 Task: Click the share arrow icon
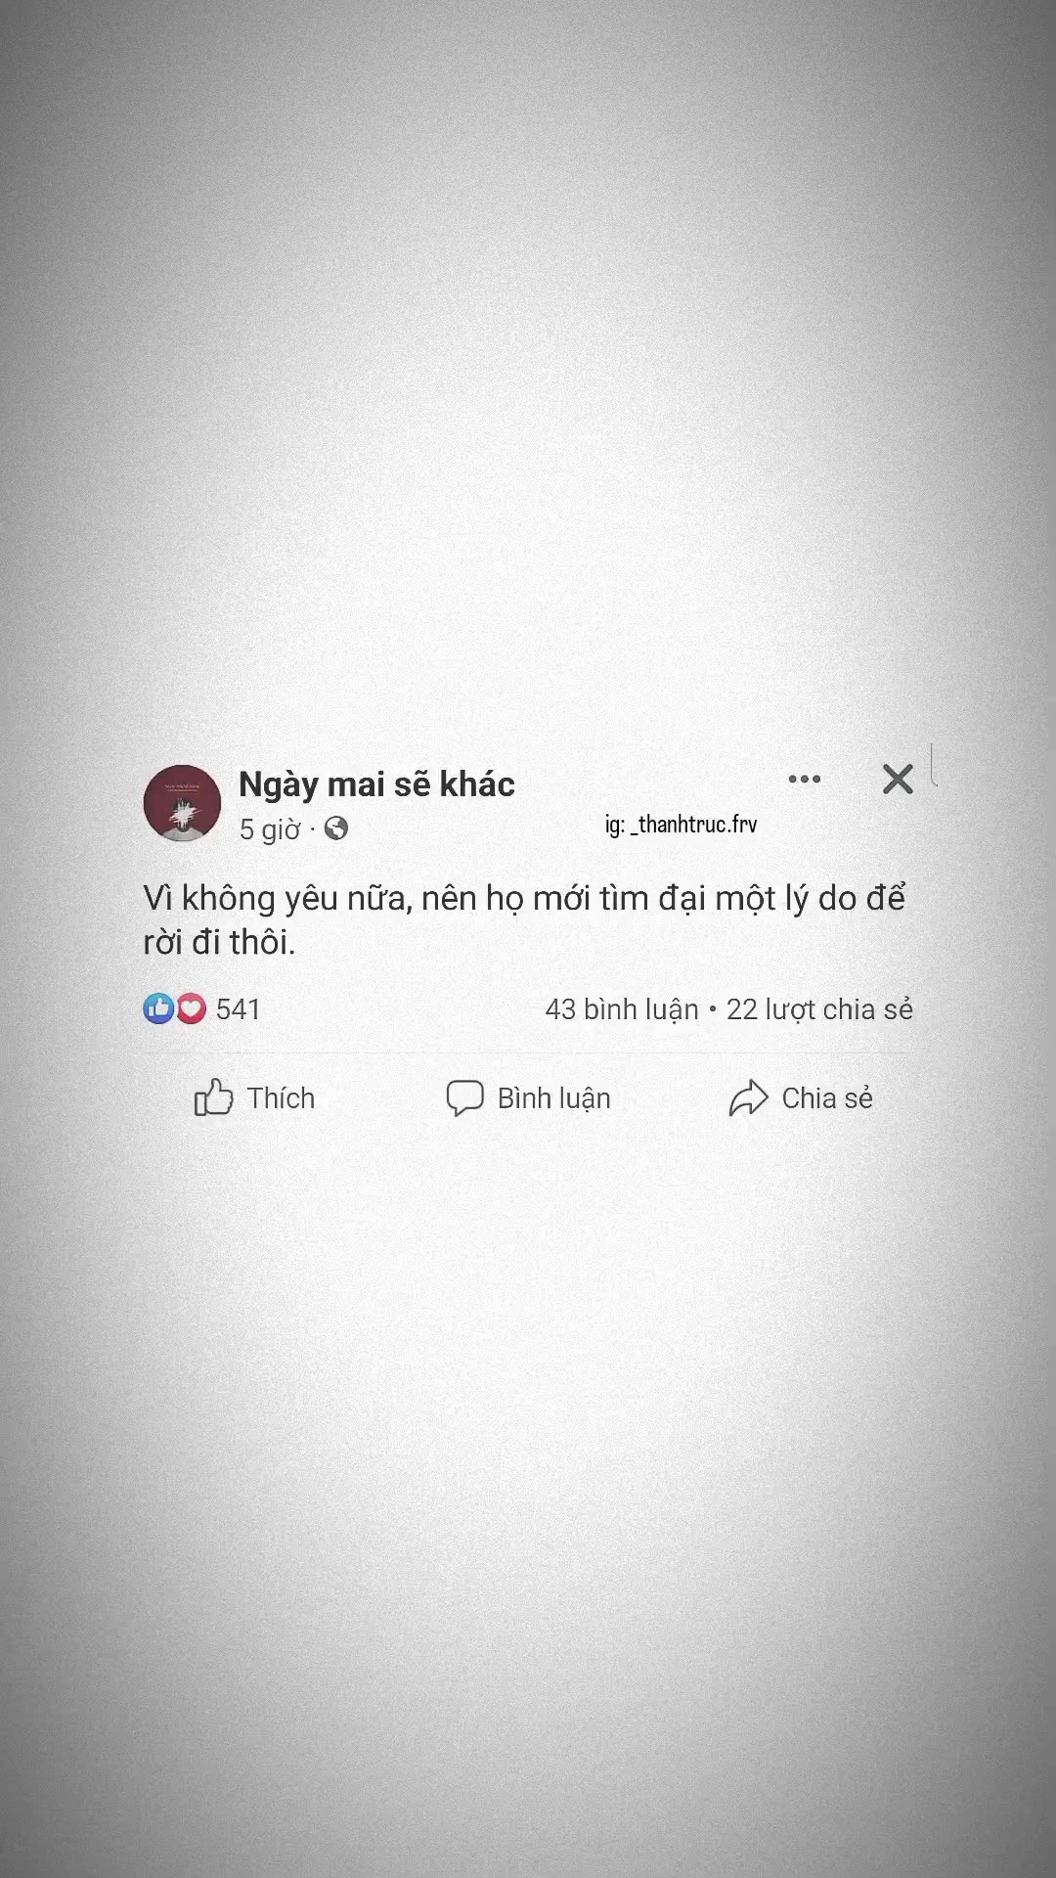pos(748,1097)
